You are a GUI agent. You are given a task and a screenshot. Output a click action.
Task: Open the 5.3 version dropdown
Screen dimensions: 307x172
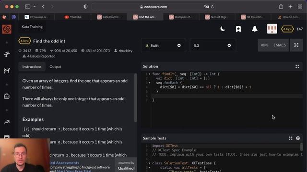coord(213,45)
